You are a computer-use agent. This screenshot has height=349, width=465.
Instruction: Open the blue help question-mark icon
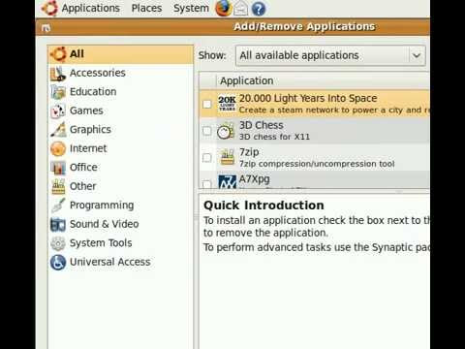(x=259, y=9)
